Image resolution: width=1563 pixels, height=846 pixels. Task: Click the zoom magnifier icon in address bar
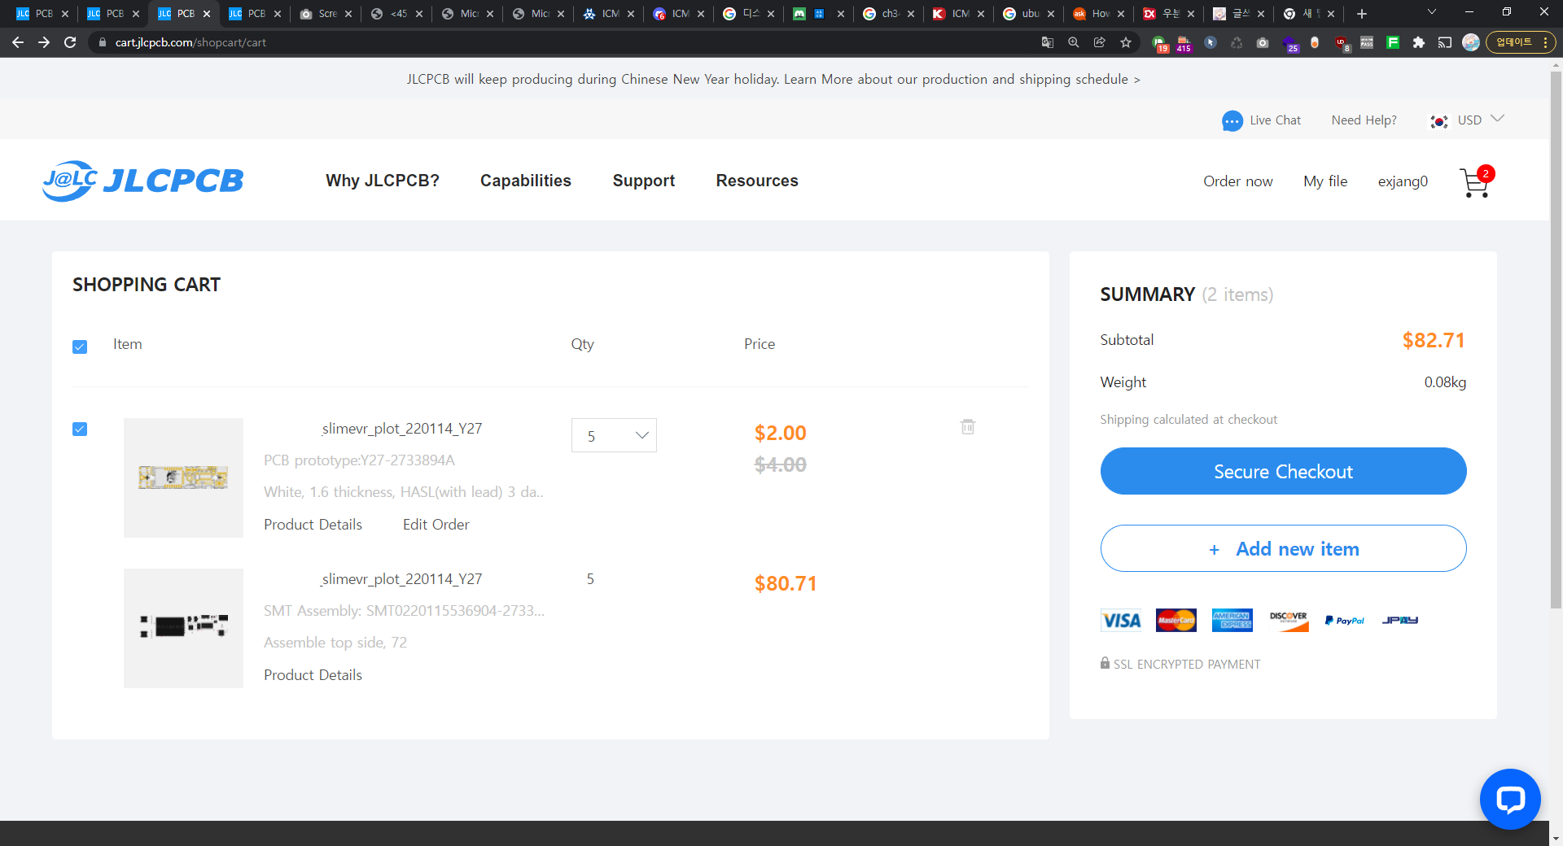pos(1074,42)
